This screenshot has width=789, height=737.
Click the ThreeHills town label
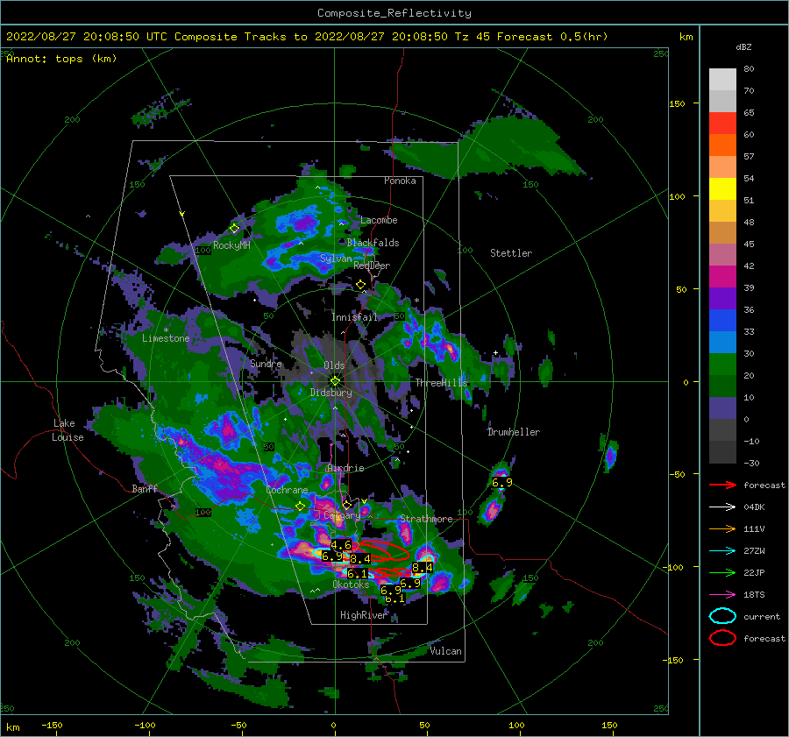pos(441,383)
